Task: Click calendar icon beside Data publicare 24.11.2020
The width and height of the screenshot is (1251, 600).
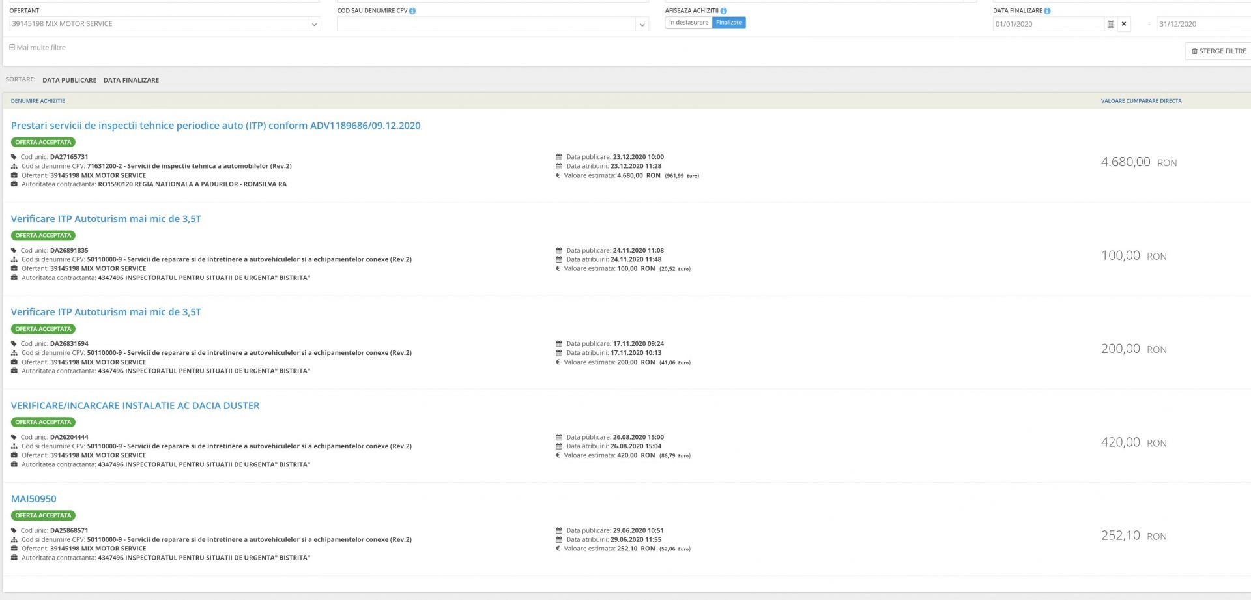Action: click(559, 251)
